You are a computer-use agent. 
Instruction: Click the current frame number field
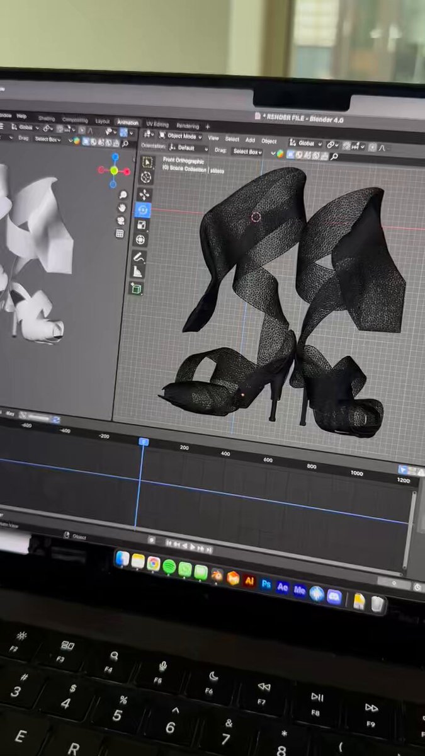point(393,582)
